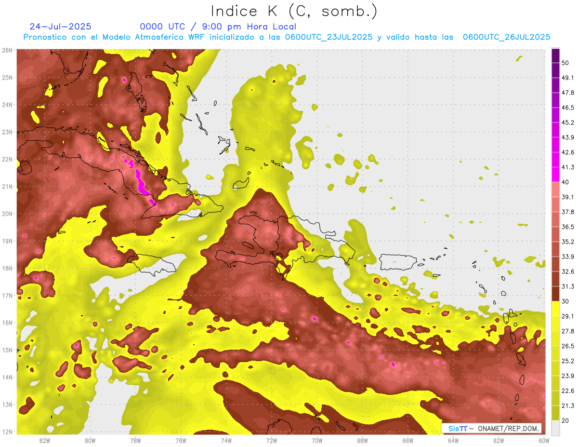Click the longitude label "70W"

(x=317, y=440)
